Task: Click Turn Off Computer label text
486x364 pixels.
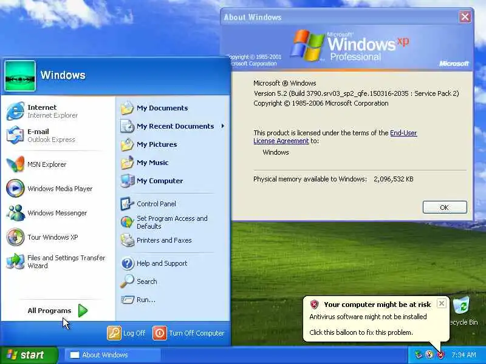Action: click(196, 333)
